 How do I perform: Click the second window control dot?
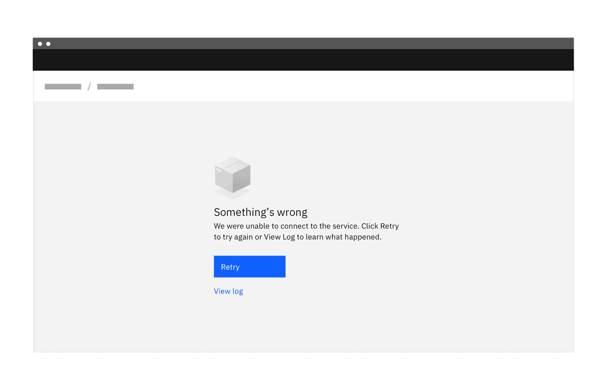point(49,43)
